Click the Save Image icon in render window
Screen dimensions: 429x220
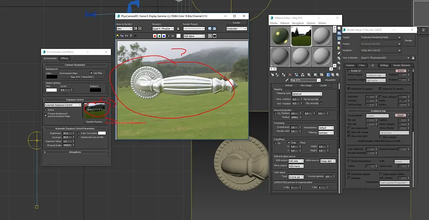(x=118, y=36)
